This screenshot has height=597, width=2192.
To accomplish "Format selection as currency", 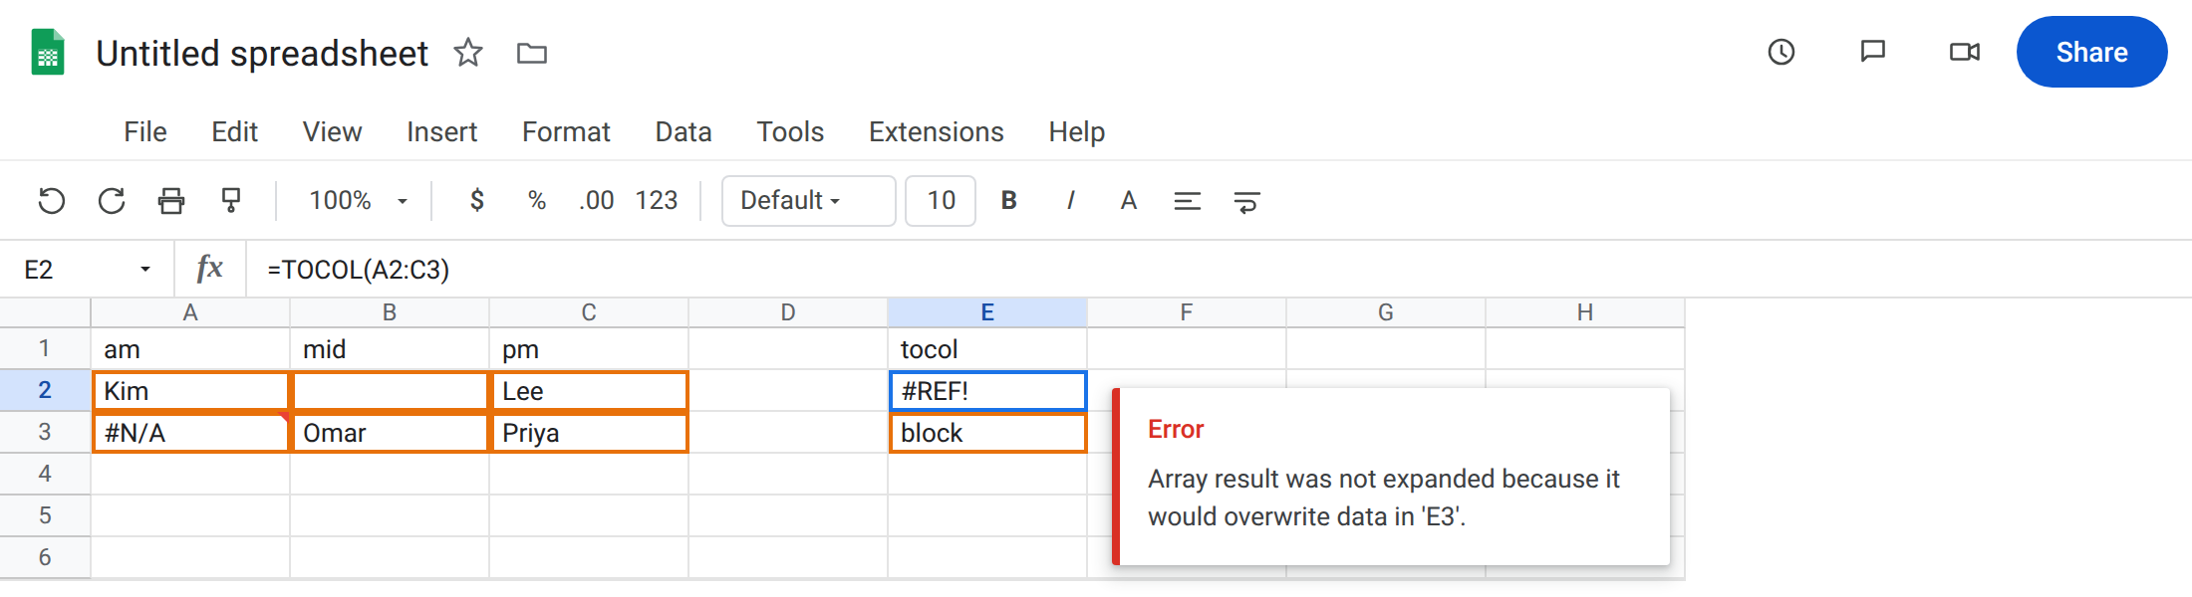I will 477,201.
